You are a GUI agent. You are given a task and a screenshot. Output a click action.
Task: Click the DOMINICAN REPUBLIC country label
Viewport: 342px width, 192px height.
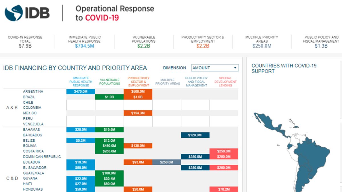click(x=42, y=157)
